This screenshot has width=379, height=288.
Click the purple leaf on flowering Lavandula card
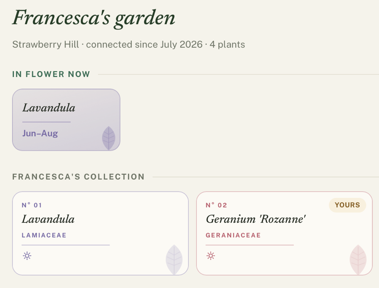[109, 138]
